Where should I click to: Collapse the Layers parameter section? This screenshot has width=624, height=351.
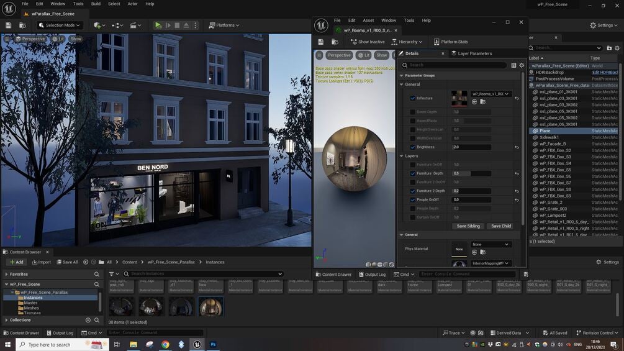tap(401, 156)
